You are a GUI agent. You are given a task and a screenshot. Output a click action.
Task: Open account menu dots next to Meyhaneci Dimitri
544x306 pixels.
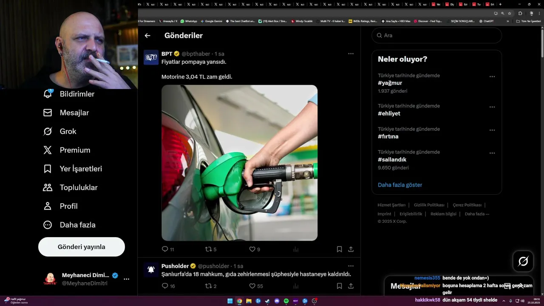tap(126, 279)
